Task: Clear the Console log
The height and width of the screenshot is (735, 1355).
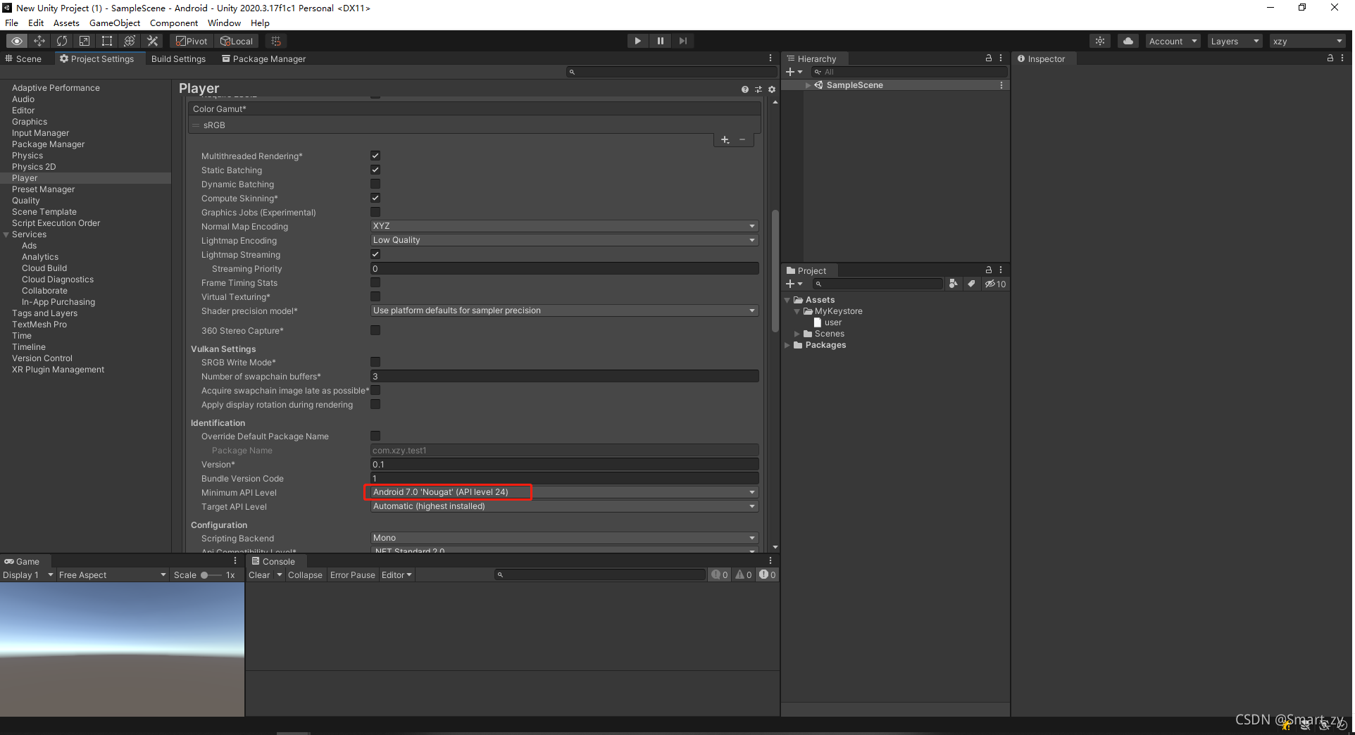Action: point(259,575)
